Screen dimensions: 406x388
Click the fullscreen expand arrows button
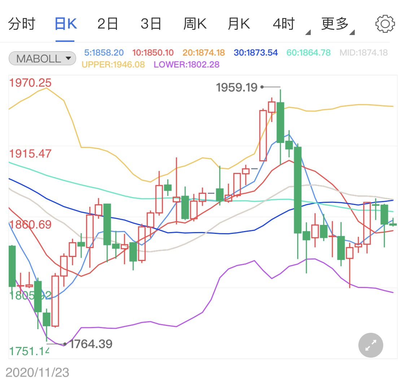pyautogui.click(x=371, y=345)
